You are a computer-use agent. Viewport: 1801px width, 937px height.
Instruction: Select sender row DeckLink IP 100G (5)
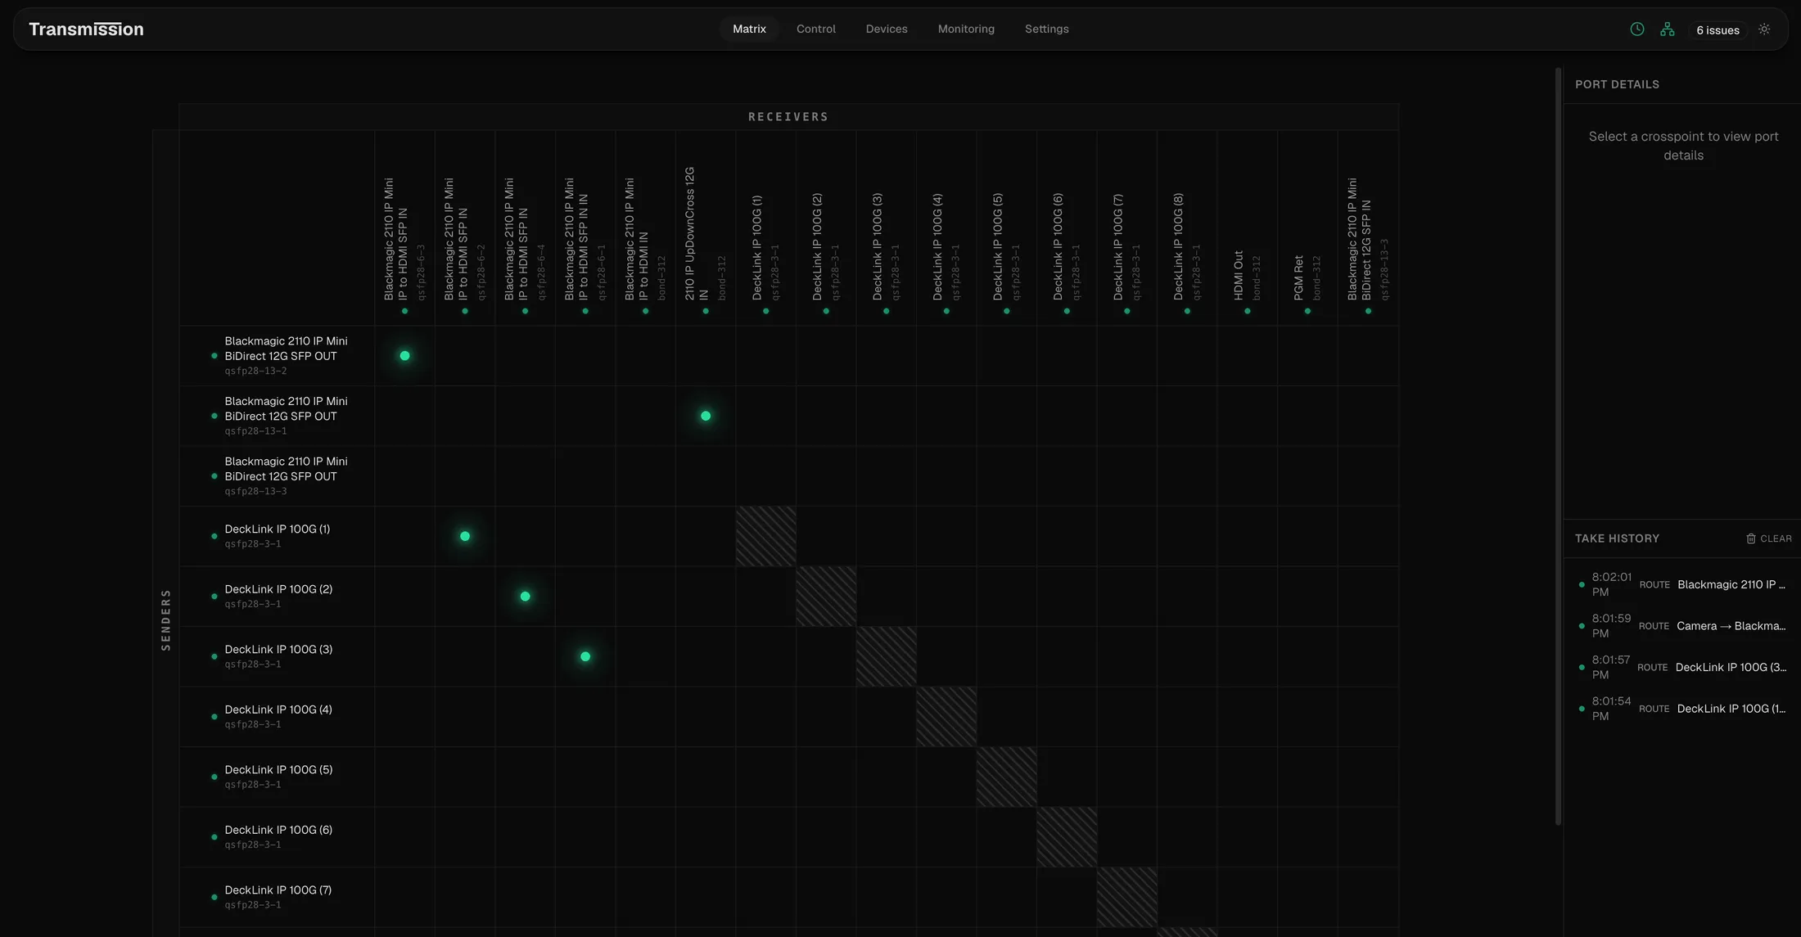click(278, 777)
